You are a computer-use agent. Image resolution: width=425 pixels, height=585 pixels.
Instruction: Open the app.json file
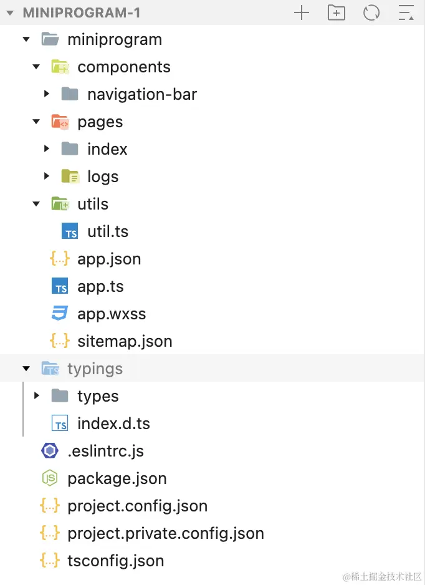pyautogui.click(x=109, y=259)
